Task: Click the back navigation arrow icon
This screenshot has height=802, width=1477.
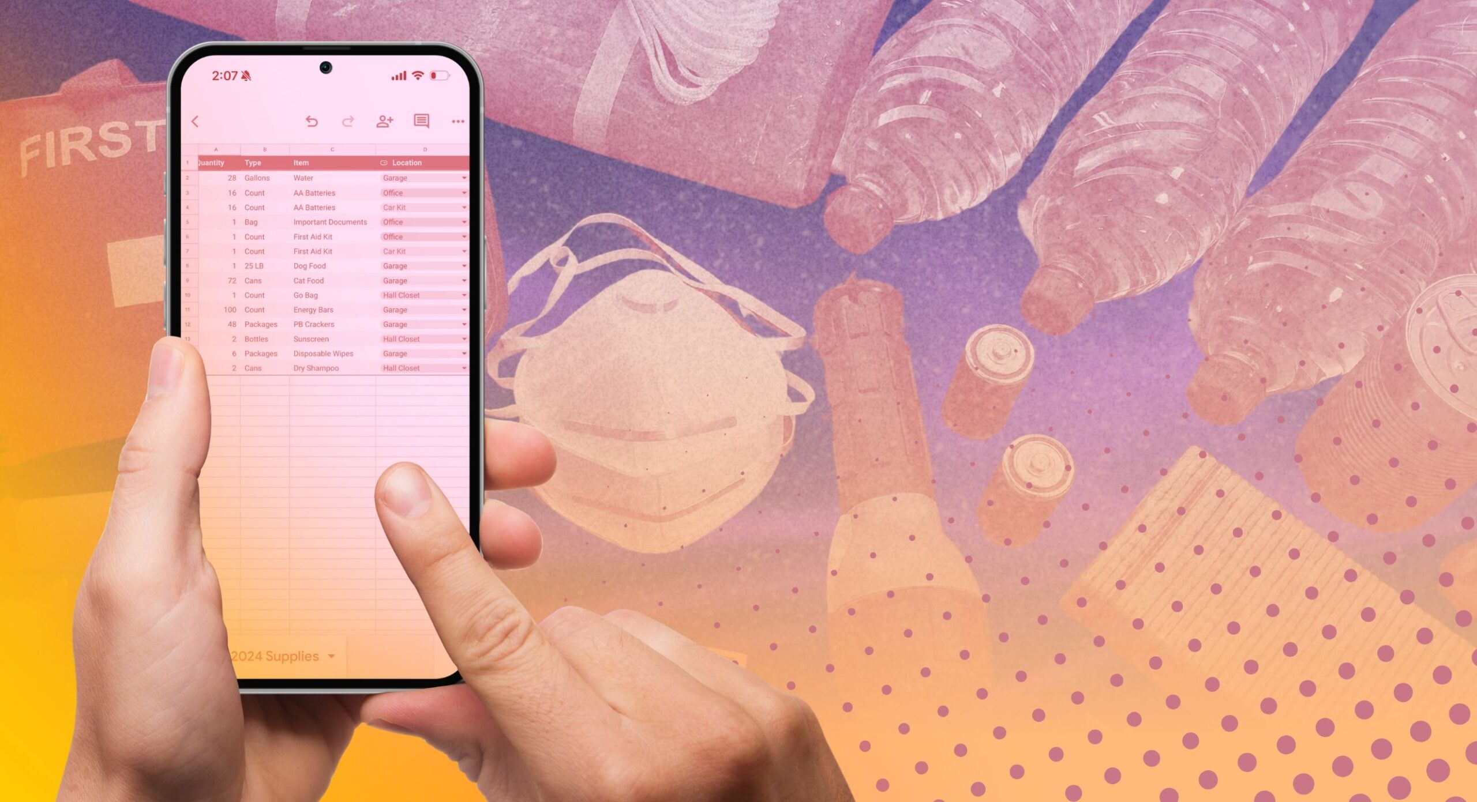Action: click(x=196, y=121)
